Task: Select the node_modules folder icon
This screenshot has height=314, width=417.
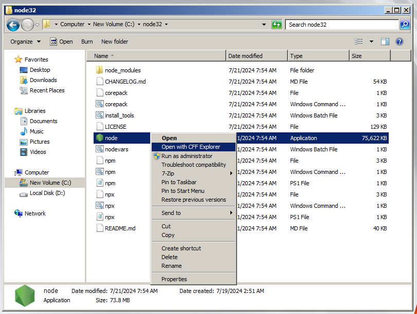Action: pyautogui.click(x=99, y=70)
